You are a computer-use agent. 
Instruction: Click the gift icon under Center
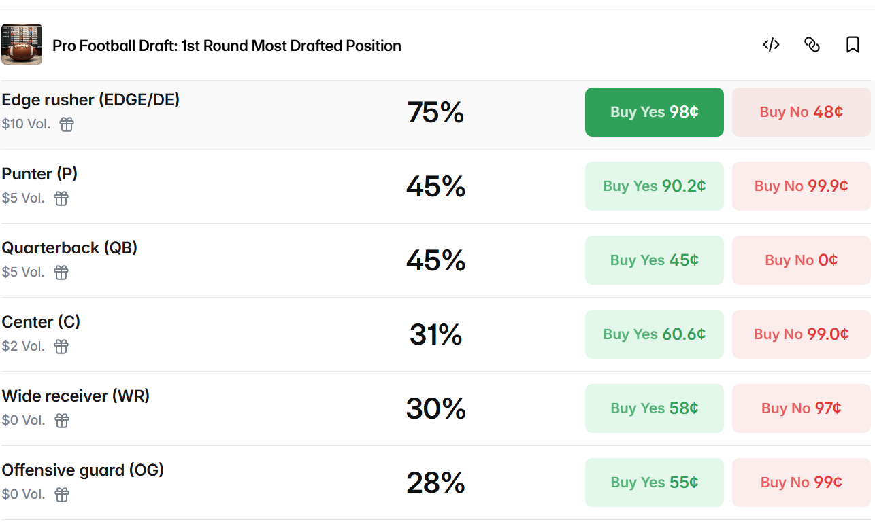point(61,347)
